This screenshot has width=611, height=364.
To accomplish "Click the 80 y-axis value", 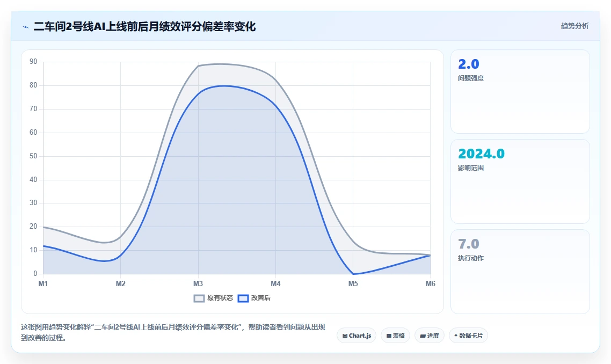I will coord(33,85).
